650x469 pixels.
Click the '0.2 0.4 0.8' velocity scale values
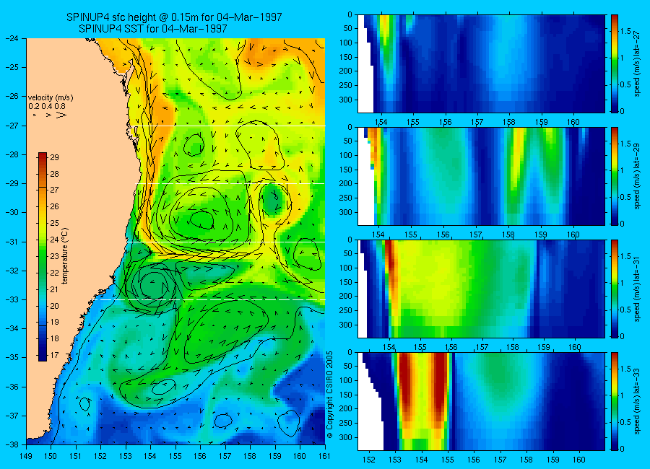47,106
